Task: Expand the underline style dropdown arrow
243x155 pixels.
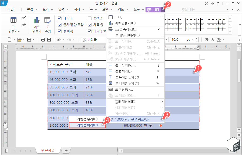Action: (223, 40)
